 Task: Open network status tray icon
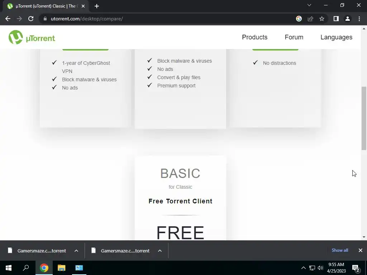pyautogui.click(x=312, y=268)
